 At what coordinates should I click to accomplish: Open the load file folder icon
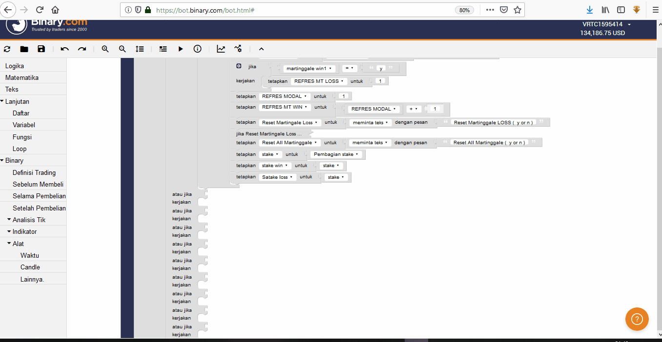24,49
